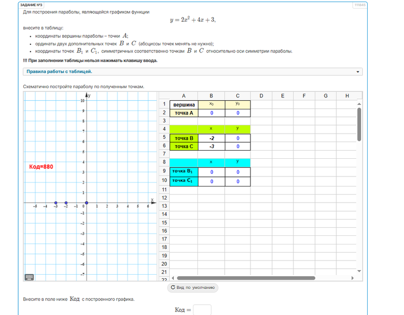Click the spreadsheet's vertical scrollbar thumb
The width and height of the screenshot is (404, 315).
click(359, 124)
